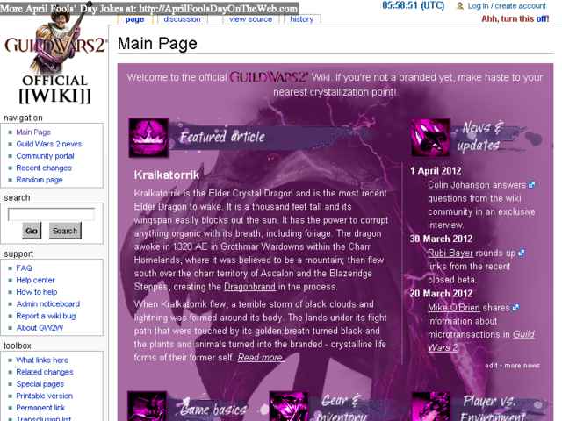Open Community portal link
The height and width of the screenshot is (421, 562).
pos(45,156)
